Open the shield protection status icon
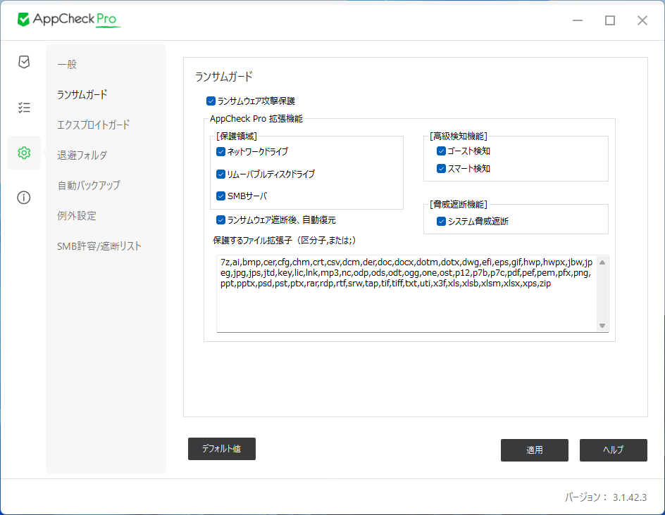 point(24,62)
